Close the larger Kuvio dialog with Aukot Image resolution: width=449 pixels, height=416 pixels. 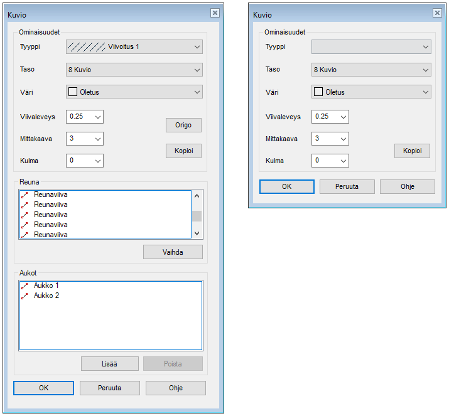(215, 13)
